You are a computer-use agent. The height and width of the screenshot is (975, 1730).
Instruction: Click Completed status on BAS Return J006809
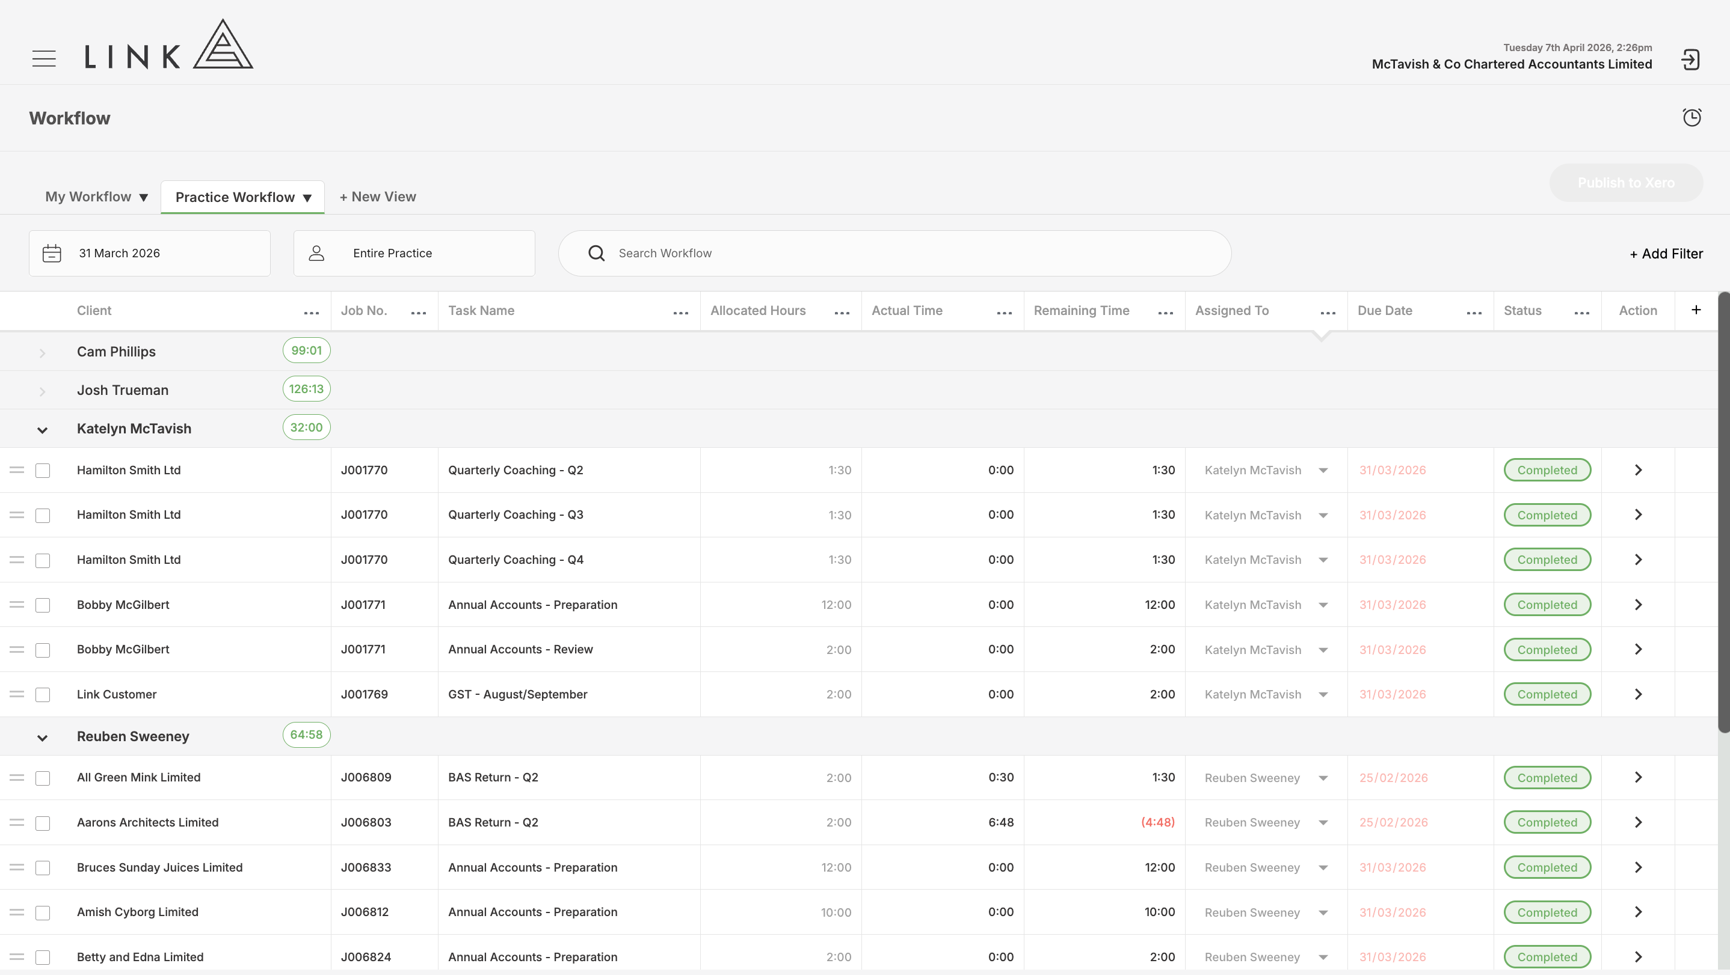click(x=1547, y=778)
